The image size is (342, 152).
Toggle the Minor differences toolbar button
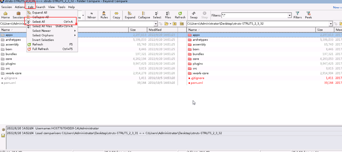pyautogui.click(x=92, y=15)
